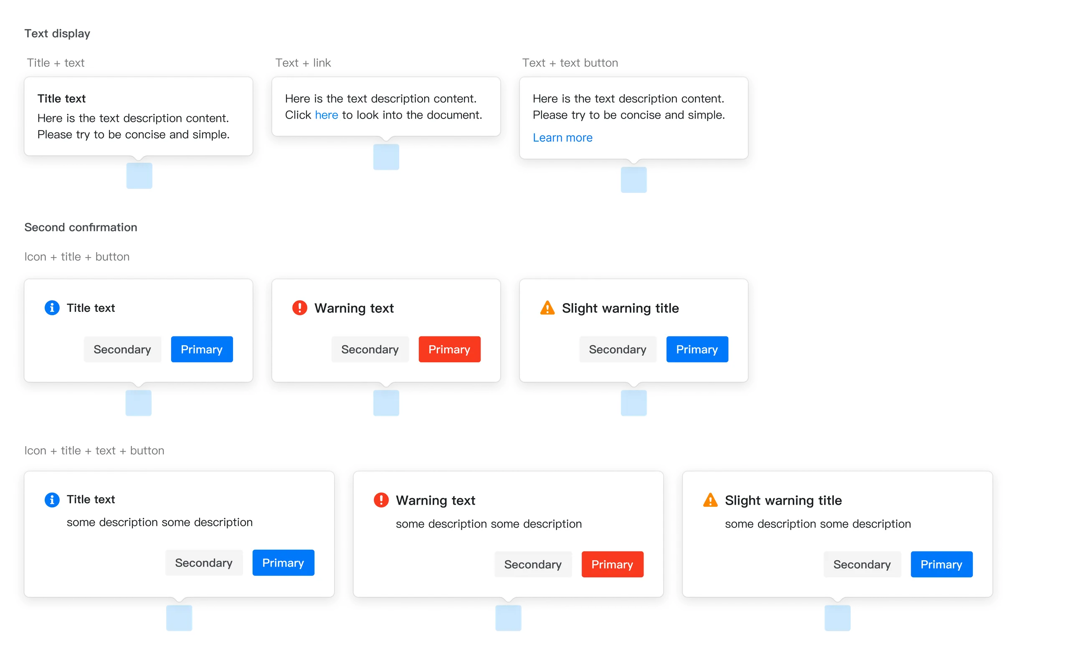Image resolution: width=1069 pixels, height=655 pixels.
Task: Click the red Primary button in upper Warning text card
Action: (x=449, y=349)
